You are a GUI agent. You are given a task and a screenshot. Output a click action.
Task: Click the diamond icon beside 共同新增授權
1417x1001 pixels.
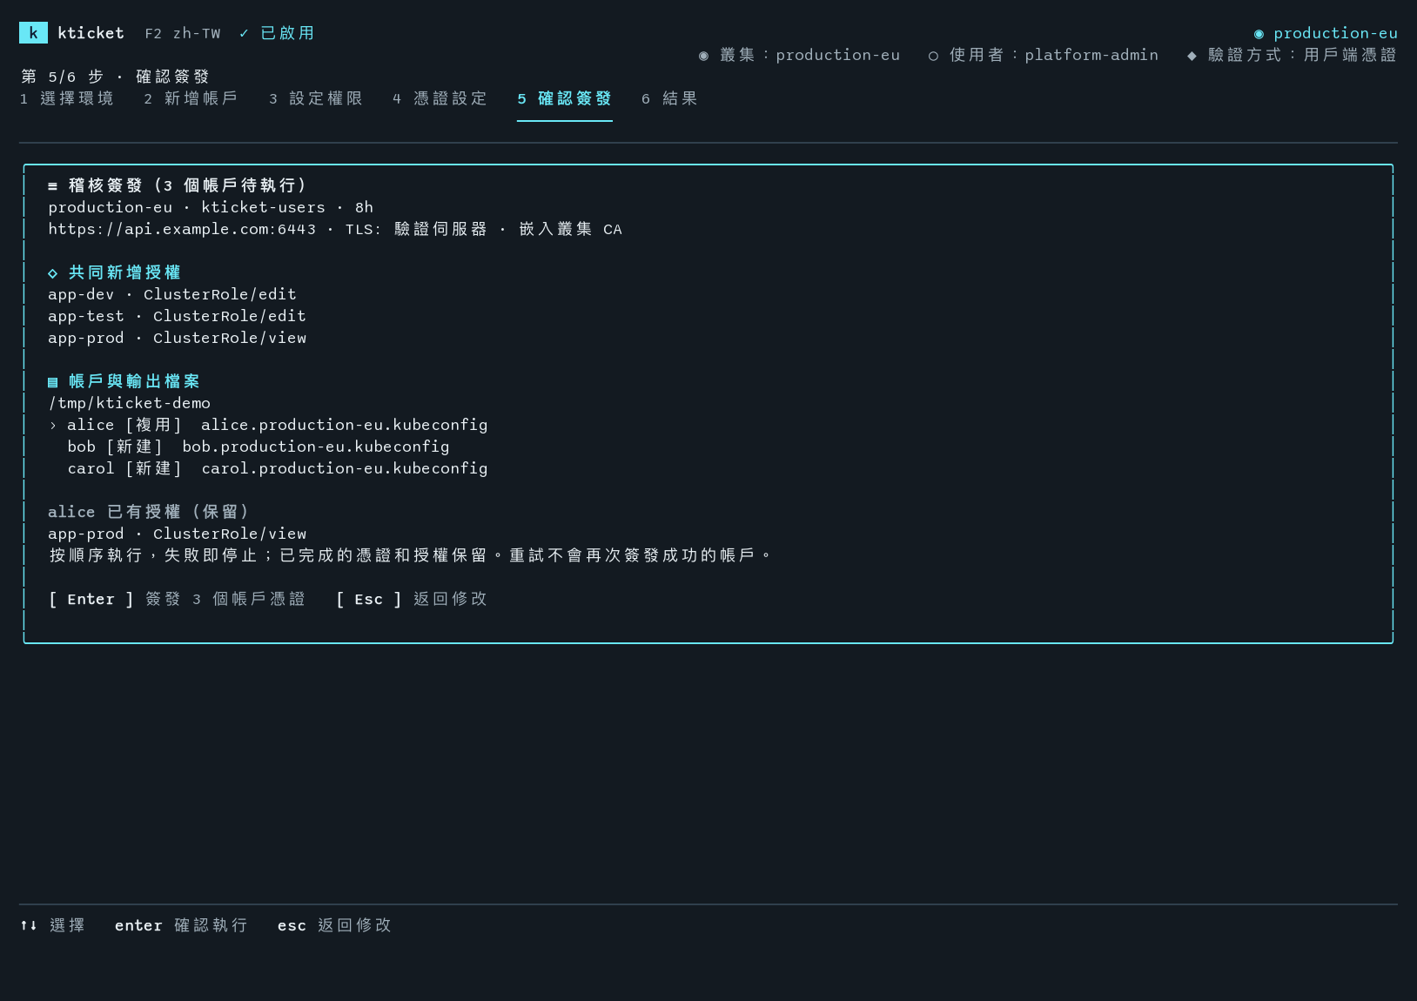pos(52,273)
